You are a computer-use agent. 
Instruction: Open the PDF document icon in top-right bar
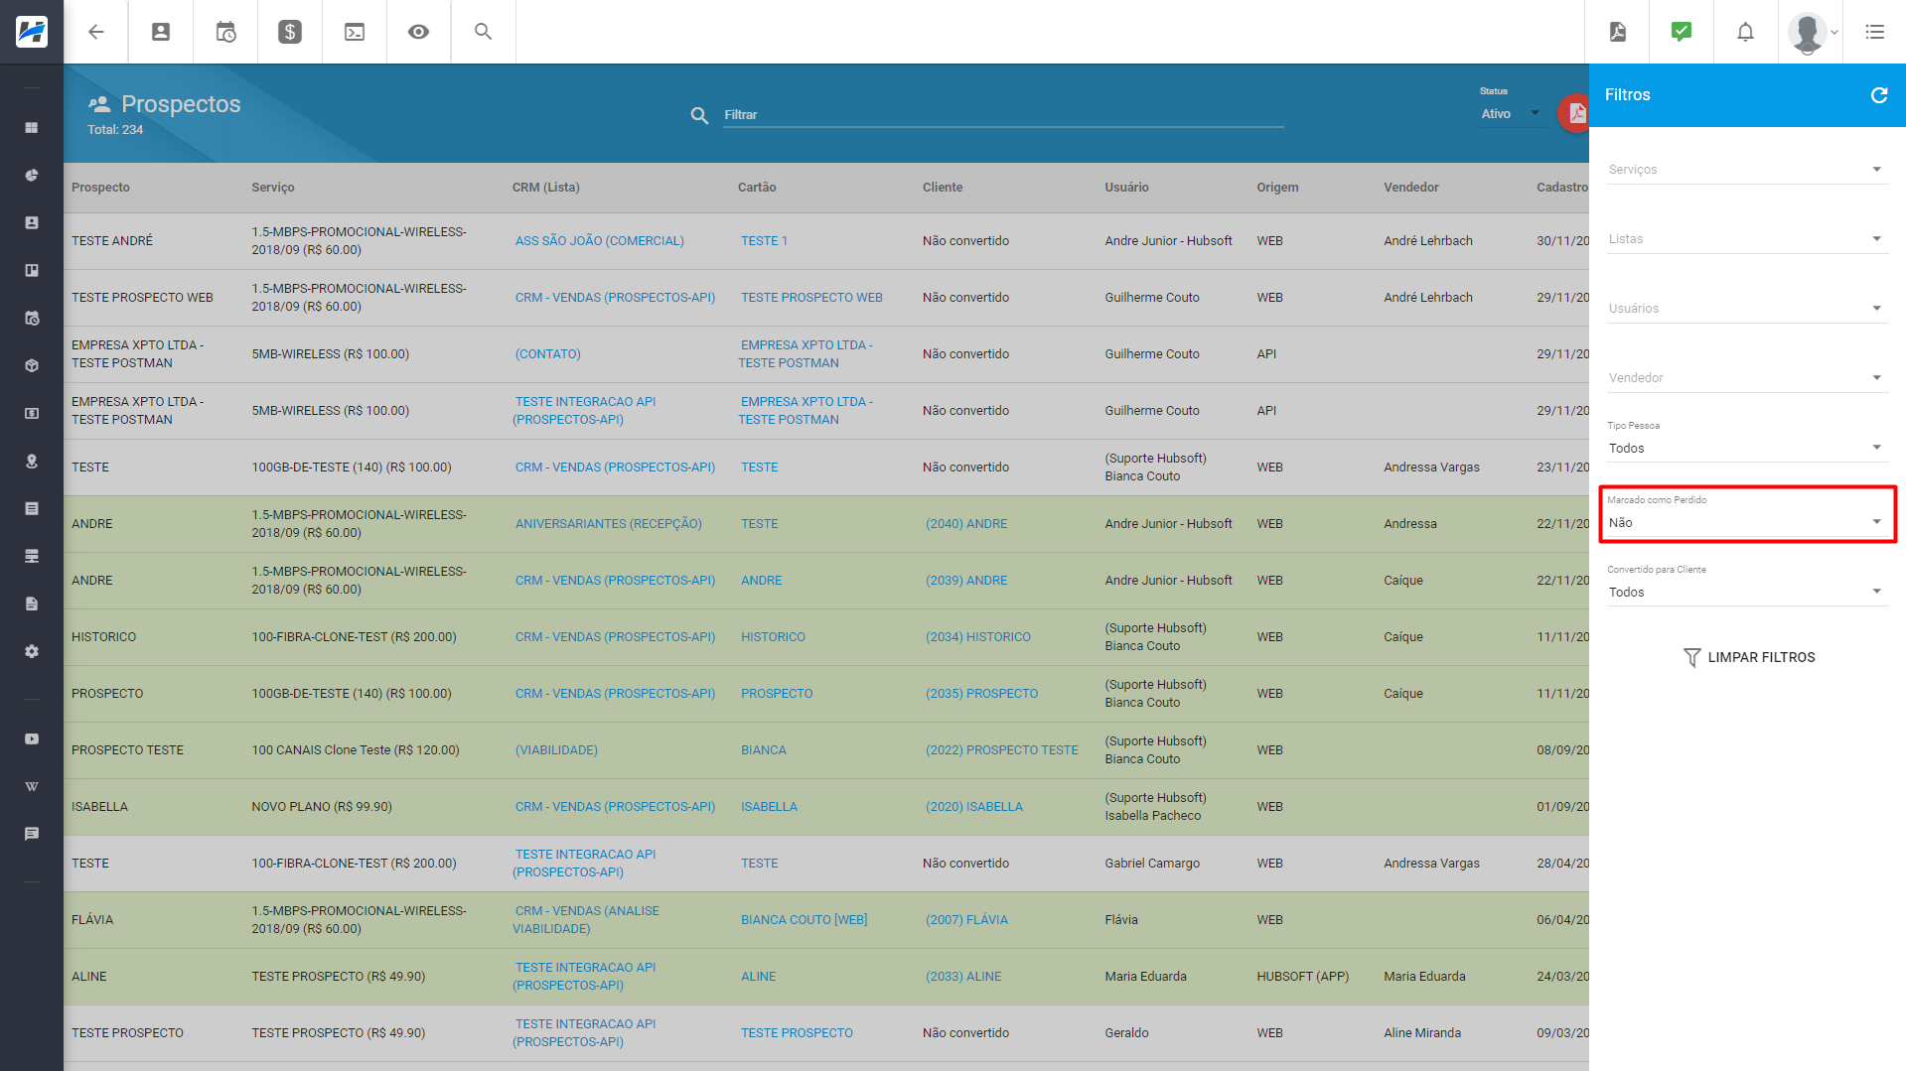click(1618, 32)
